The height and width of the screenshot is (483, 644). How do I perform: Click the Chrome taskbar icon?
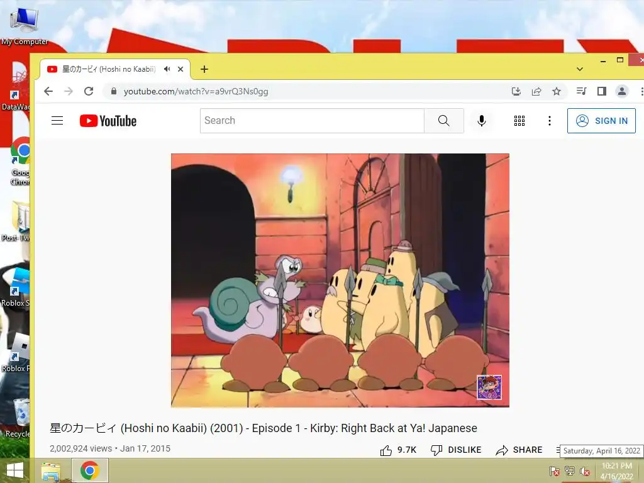(x=90, y=470)
